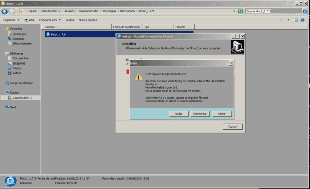Expand the Compartir con dropdown
The image size is (310, 189).
pos(50,20)
